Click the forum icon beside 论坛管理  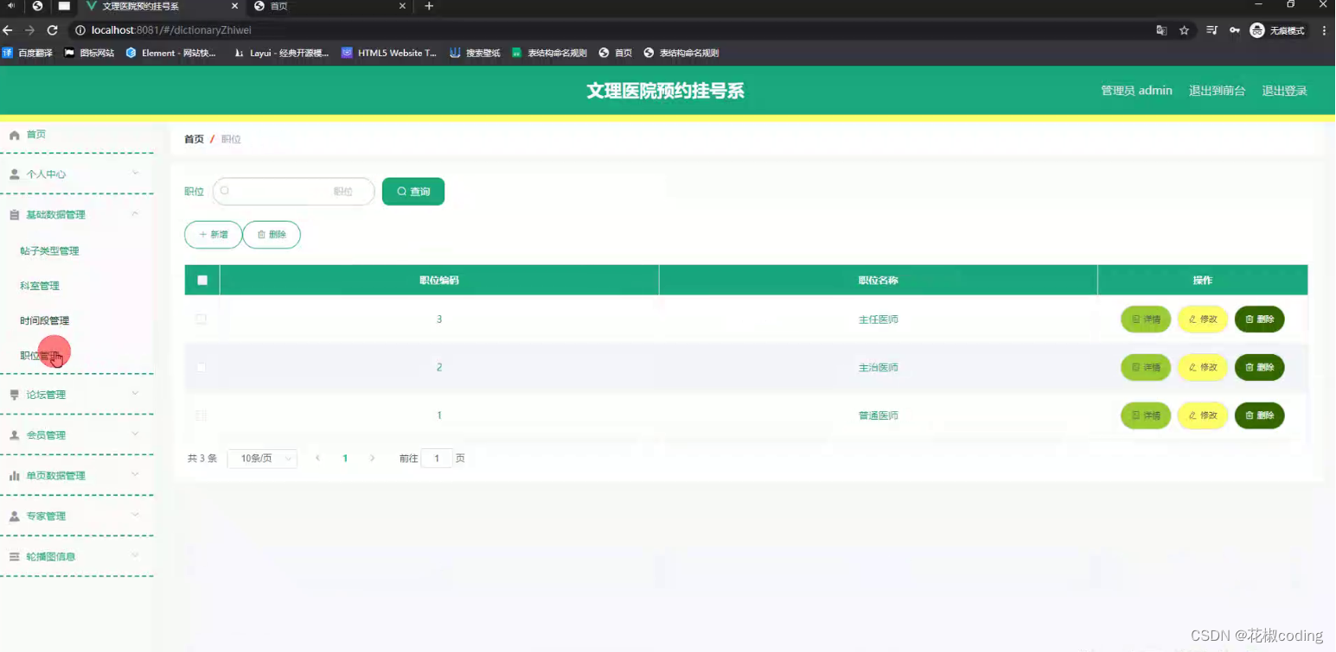tap(14, 395)
